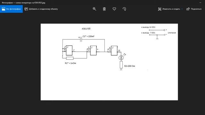Open the Изменить и создать menu
Viewport: 205px width, 115px height.
tap(170, 9)
